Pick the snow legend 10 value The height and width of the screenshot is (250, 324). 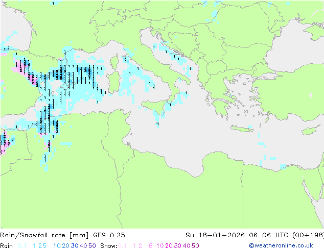click(x=160, y=246)
